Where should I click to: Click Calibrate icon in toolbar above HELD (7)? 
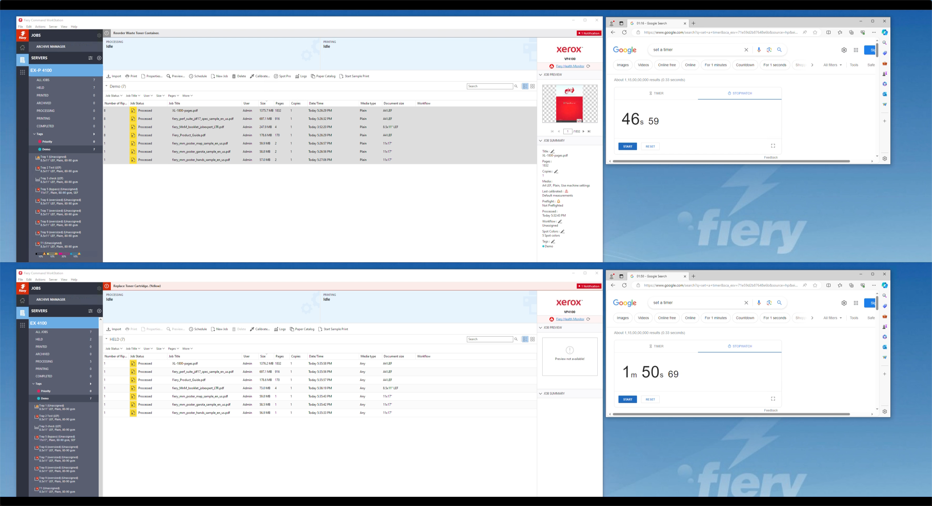pyautogui.click(x=252, y=329)
